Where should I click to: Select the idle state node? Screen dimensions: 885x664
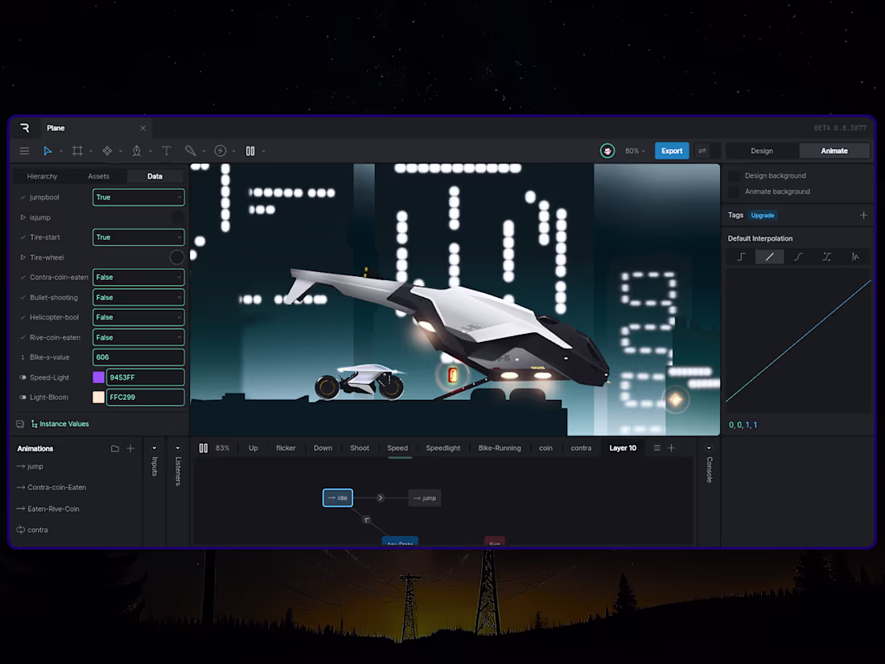point(338,498)
